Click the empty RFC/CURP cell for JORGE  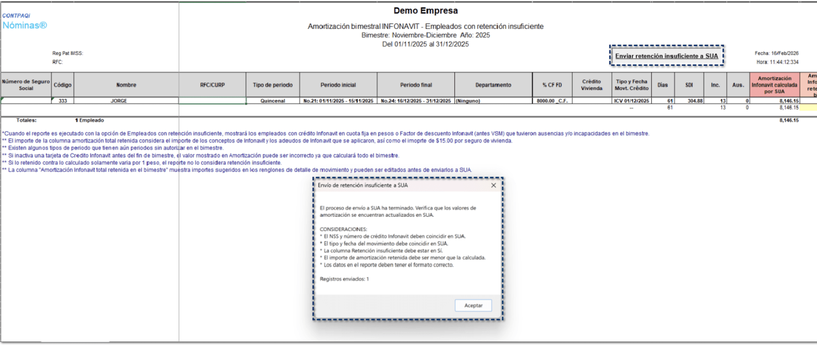tap(212, 101)
